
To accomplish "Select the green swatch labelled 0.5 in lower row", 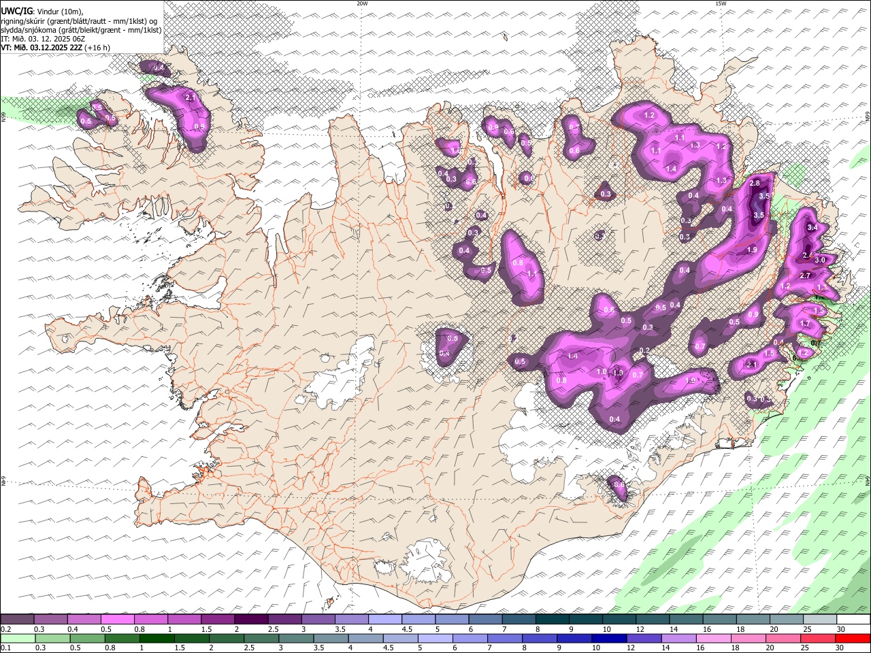I will coord(87,639).
